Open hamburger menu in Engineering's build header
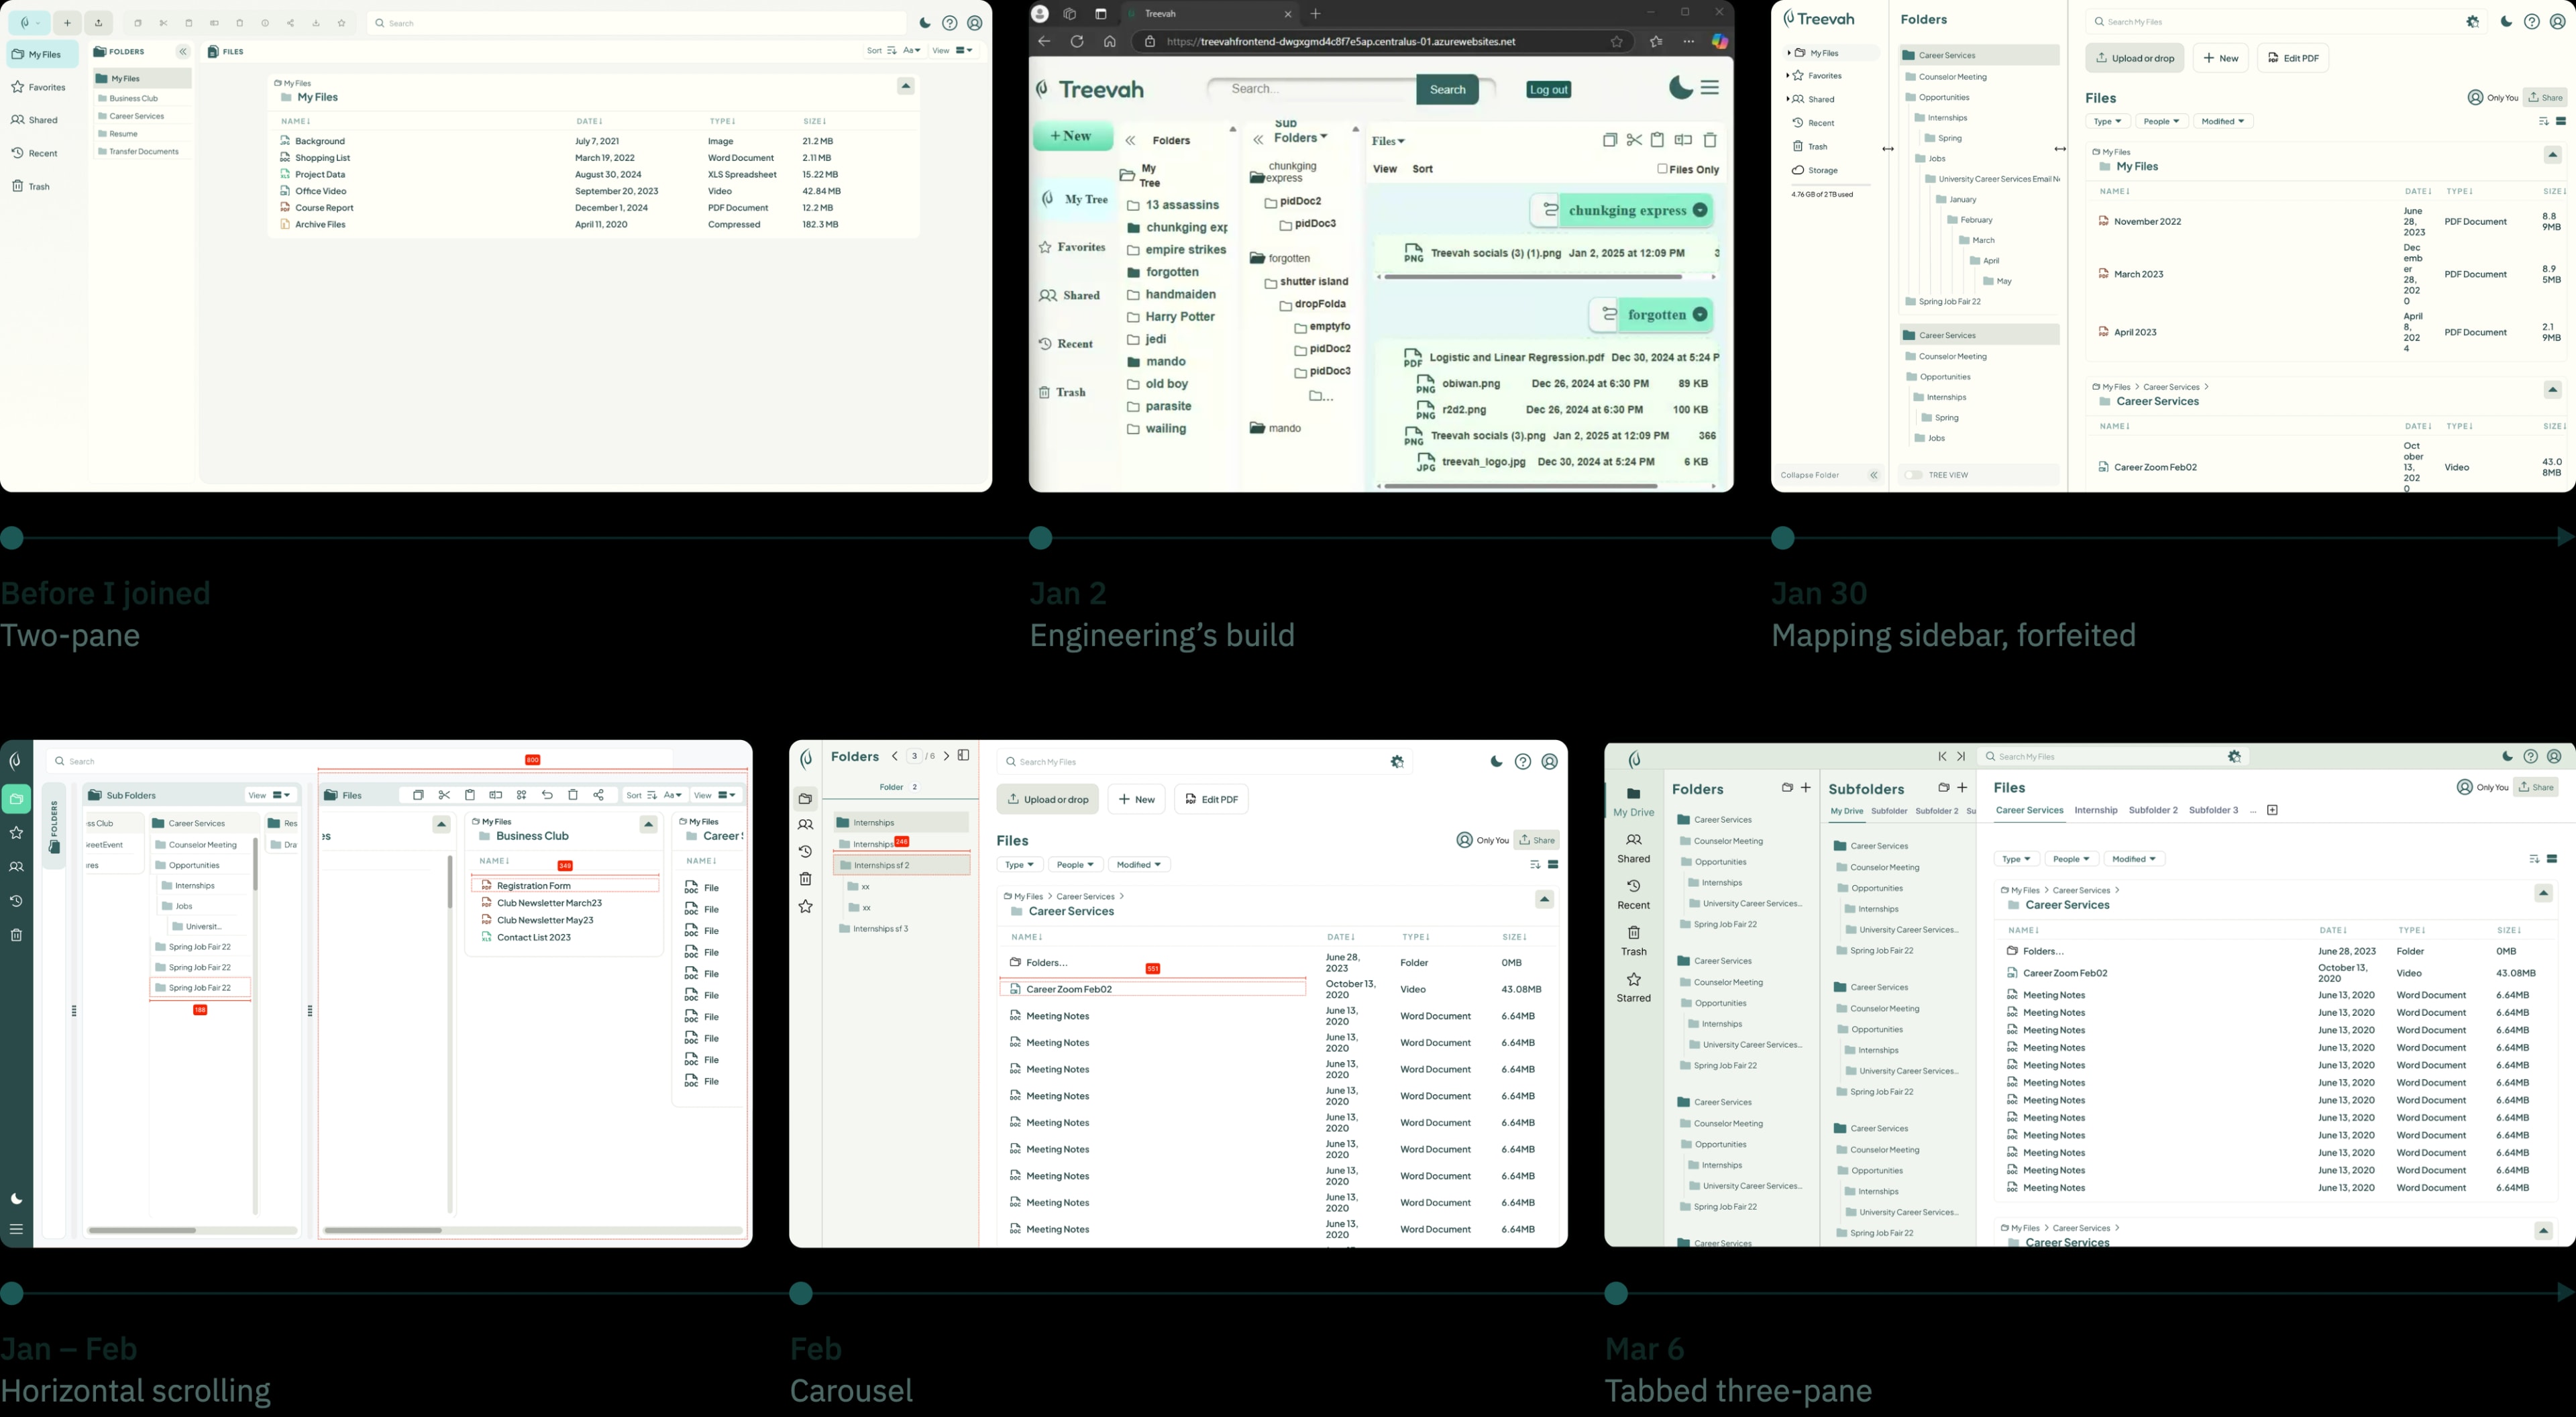The width and height of the screenshot is (2576, 1417). tap(1710, 88)
